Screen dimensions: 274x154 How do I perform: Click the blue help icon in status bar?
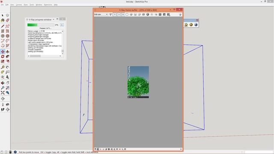15,152
